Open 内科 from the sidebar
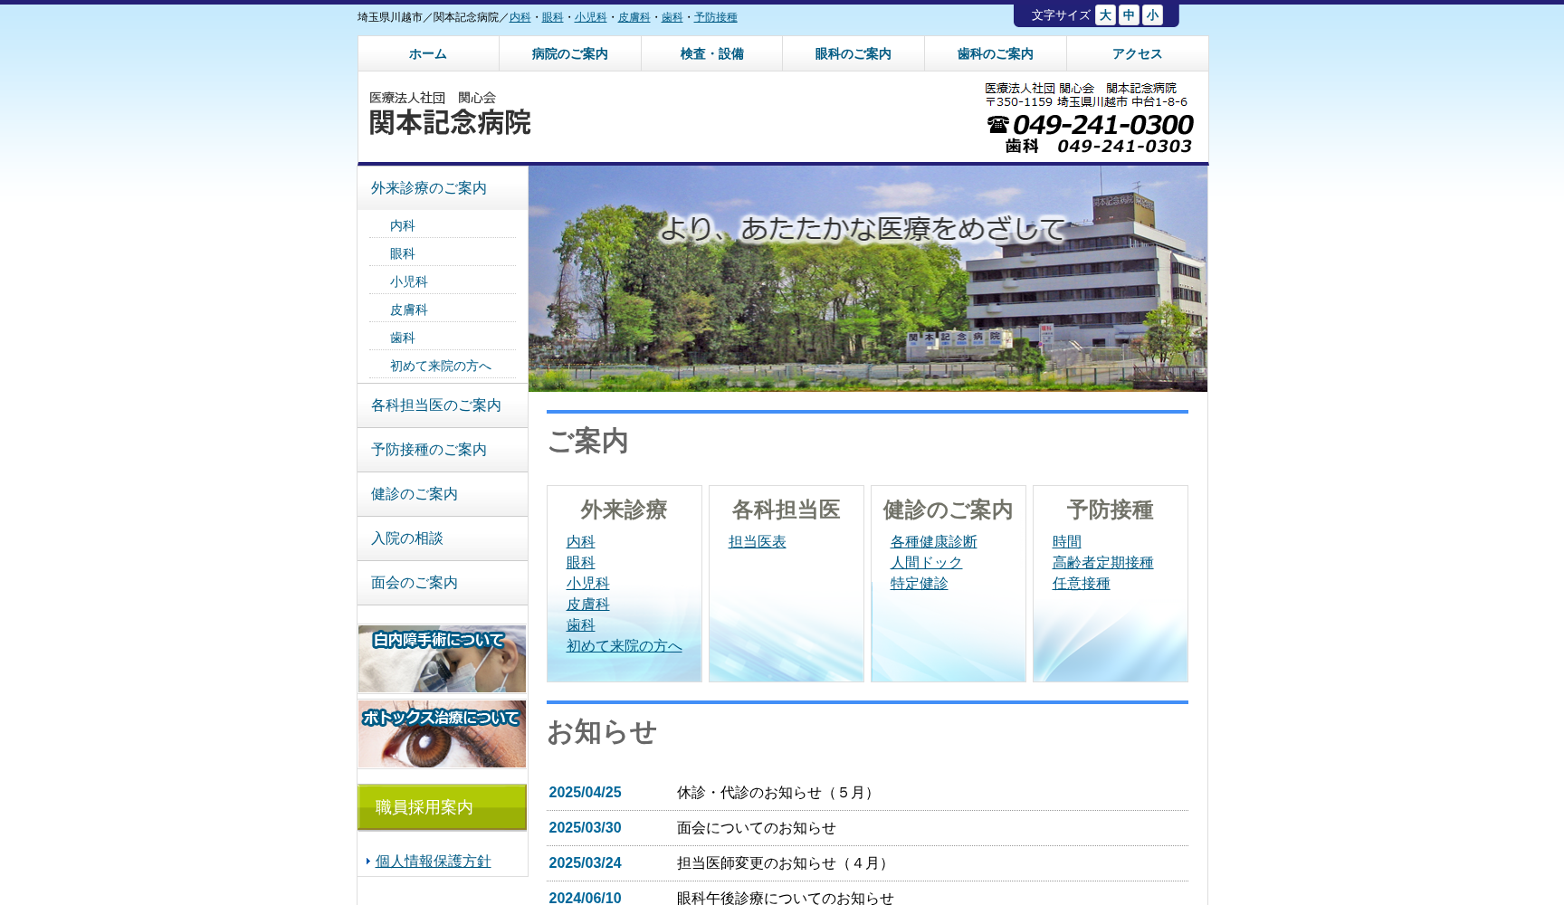 tap(402, 225)
